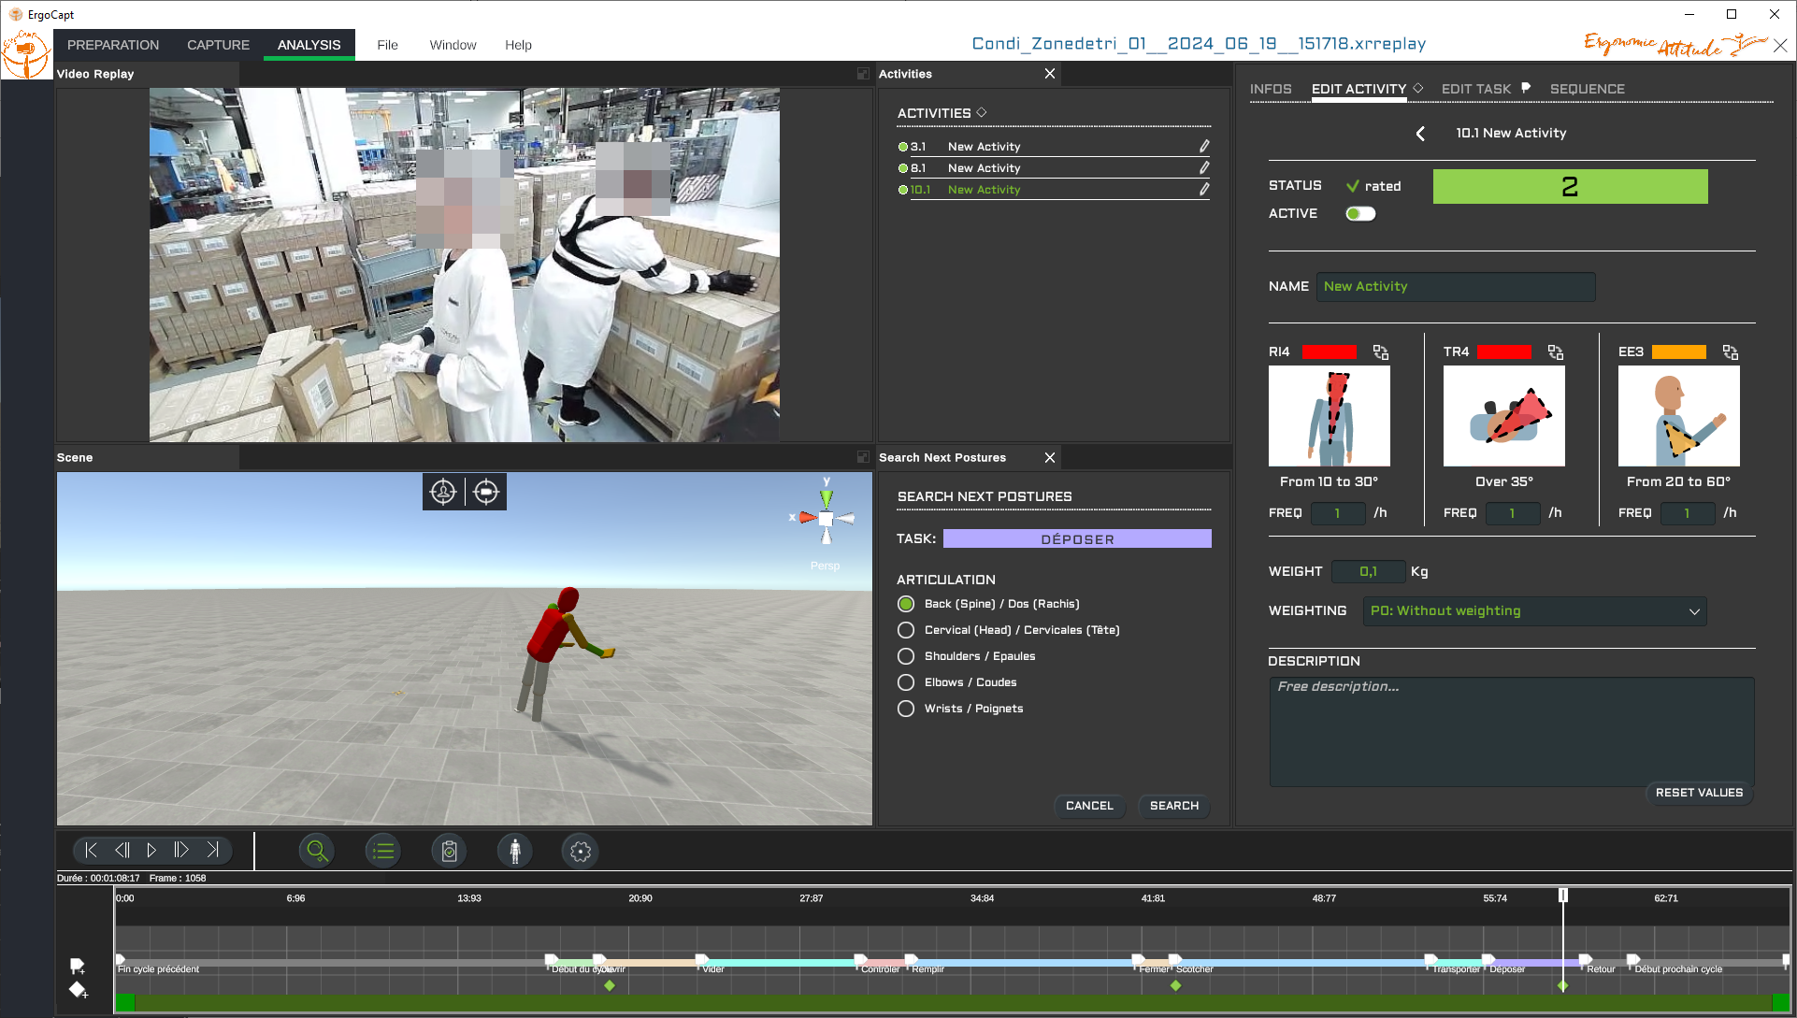1797x1018 pixels.
Task: Open the clipboard report icon
Action: tap(450, 851)
